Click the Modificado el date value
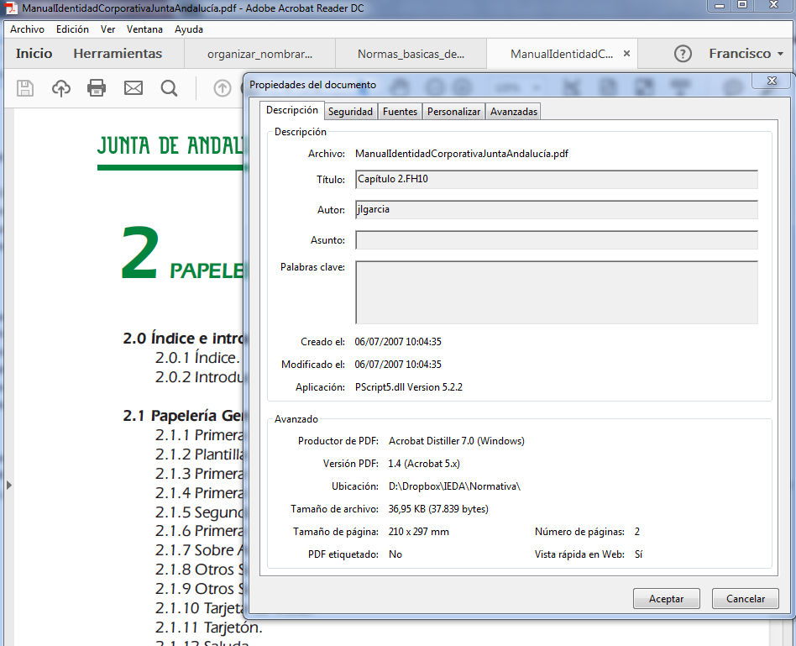796x646 pixels. 398,364
